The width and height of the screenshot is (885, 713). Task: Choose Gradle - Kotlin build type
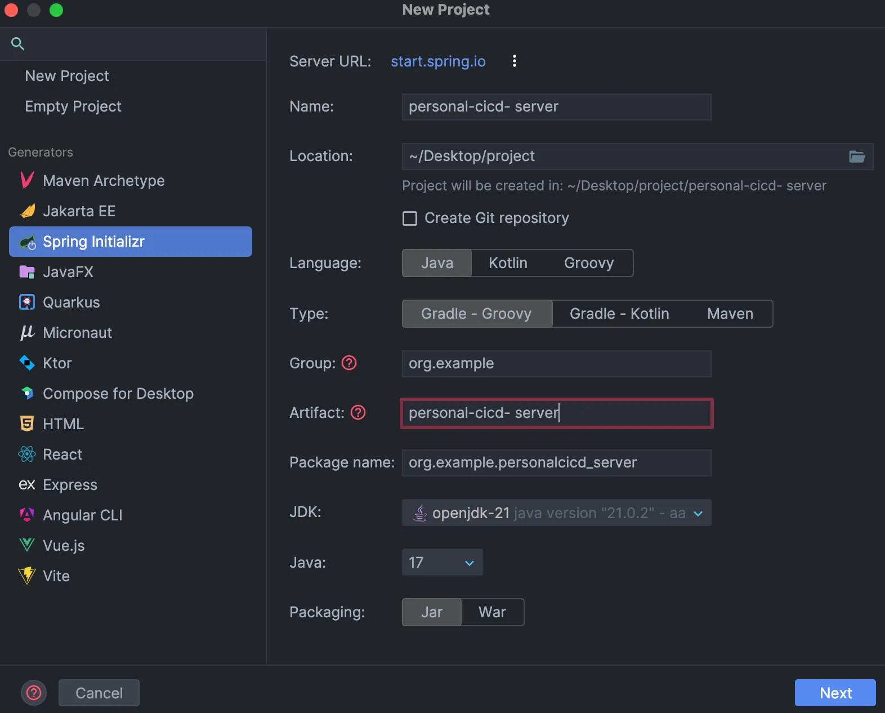pyautogui.click(x=619, y=314)
